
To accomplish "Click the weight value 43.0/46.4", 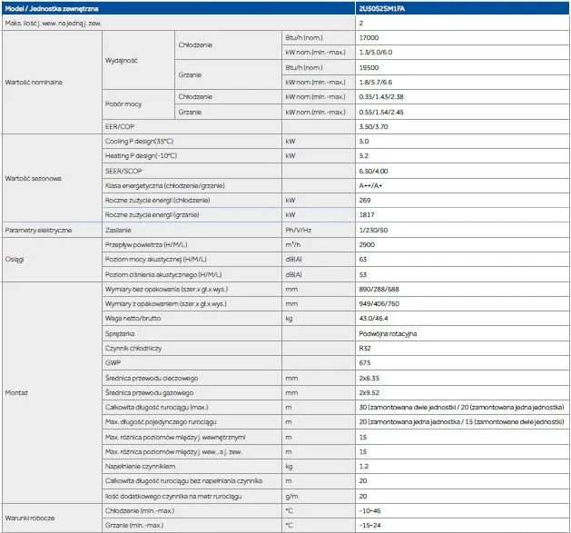I will tap(373, 319).
